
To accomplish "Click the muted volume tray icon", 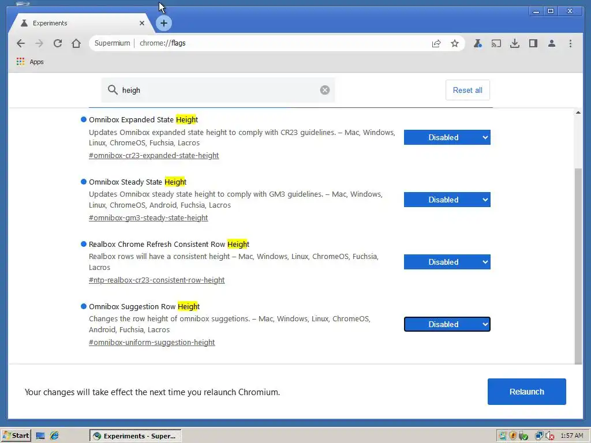I will 549,436.
